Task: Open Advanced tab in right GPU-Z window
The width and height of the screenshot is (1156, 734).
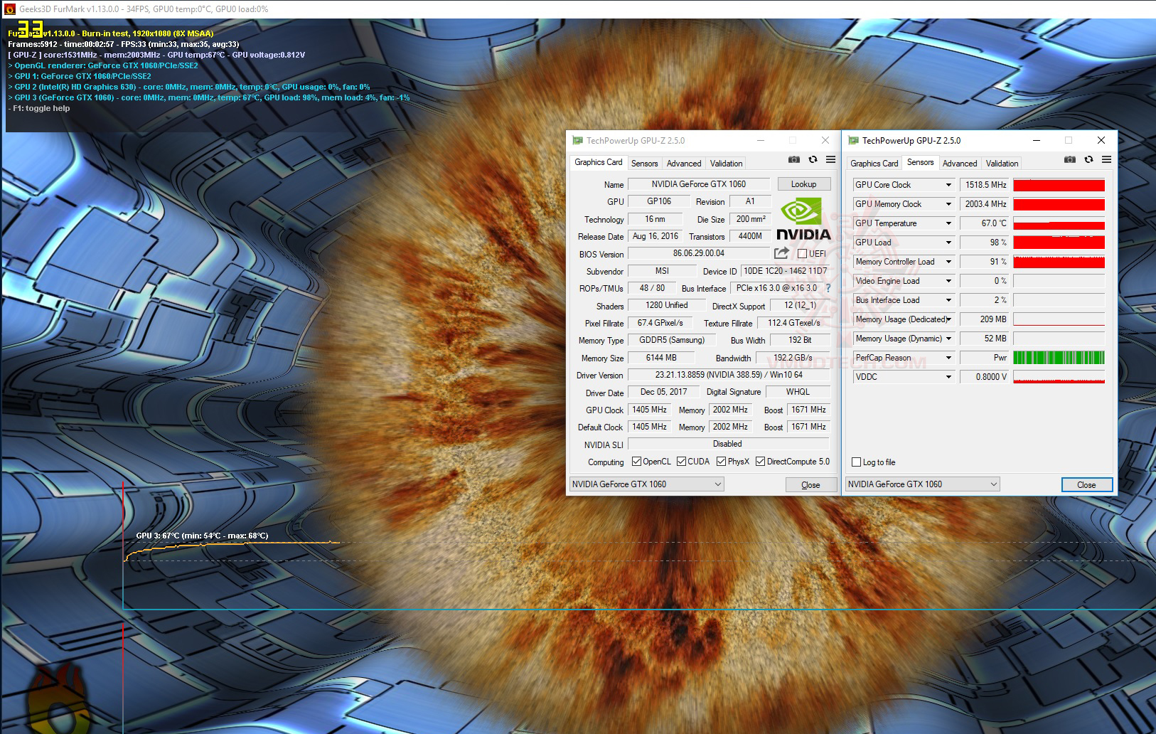Action: (x=960, y=164)
